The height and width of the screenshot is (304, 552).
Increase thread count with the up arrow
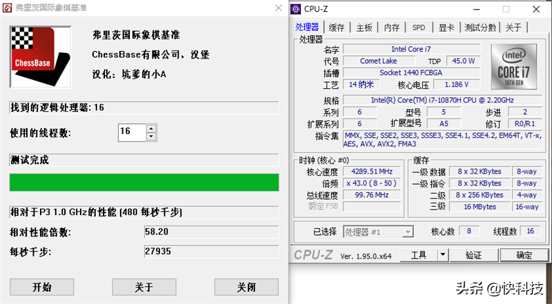coord(151,128)
